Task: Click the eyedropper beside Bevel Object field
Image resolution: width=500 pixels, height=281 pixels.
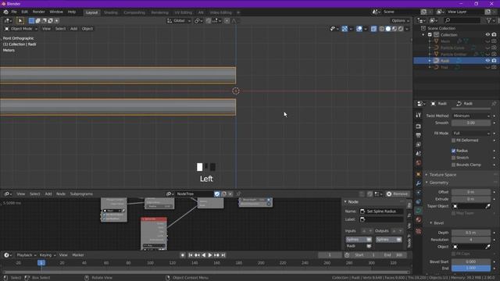Action: click(487, 247)
